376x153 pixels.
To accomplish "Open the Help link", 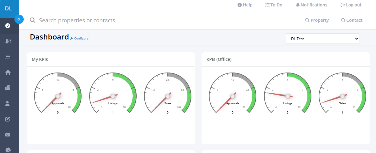I will [x=245, y=5].
